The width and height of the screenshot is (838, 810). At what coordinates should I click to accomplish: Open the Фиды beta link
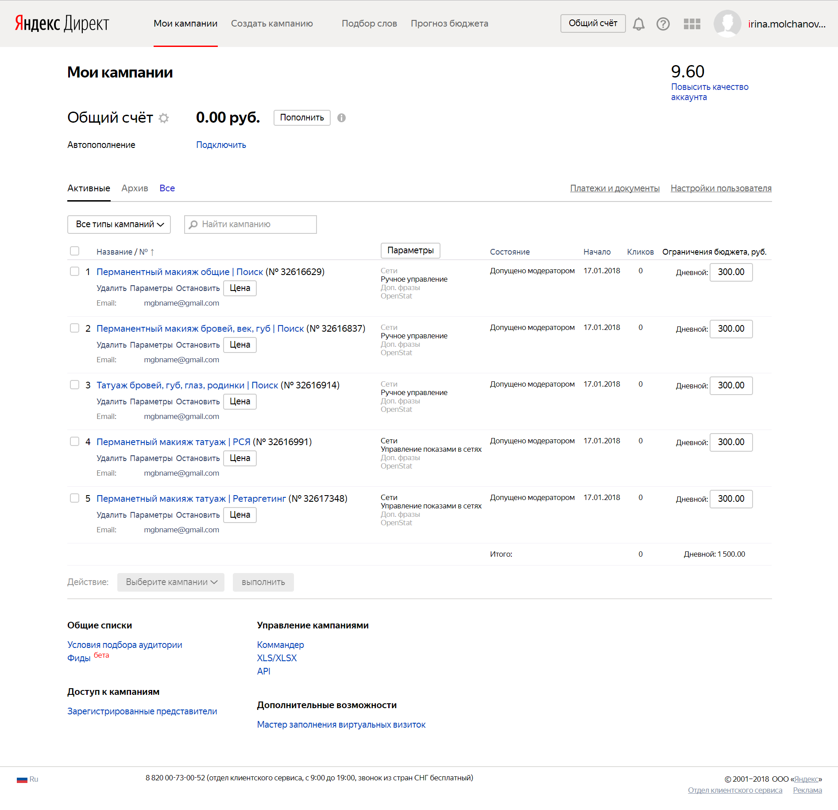[x=79, y=658]
